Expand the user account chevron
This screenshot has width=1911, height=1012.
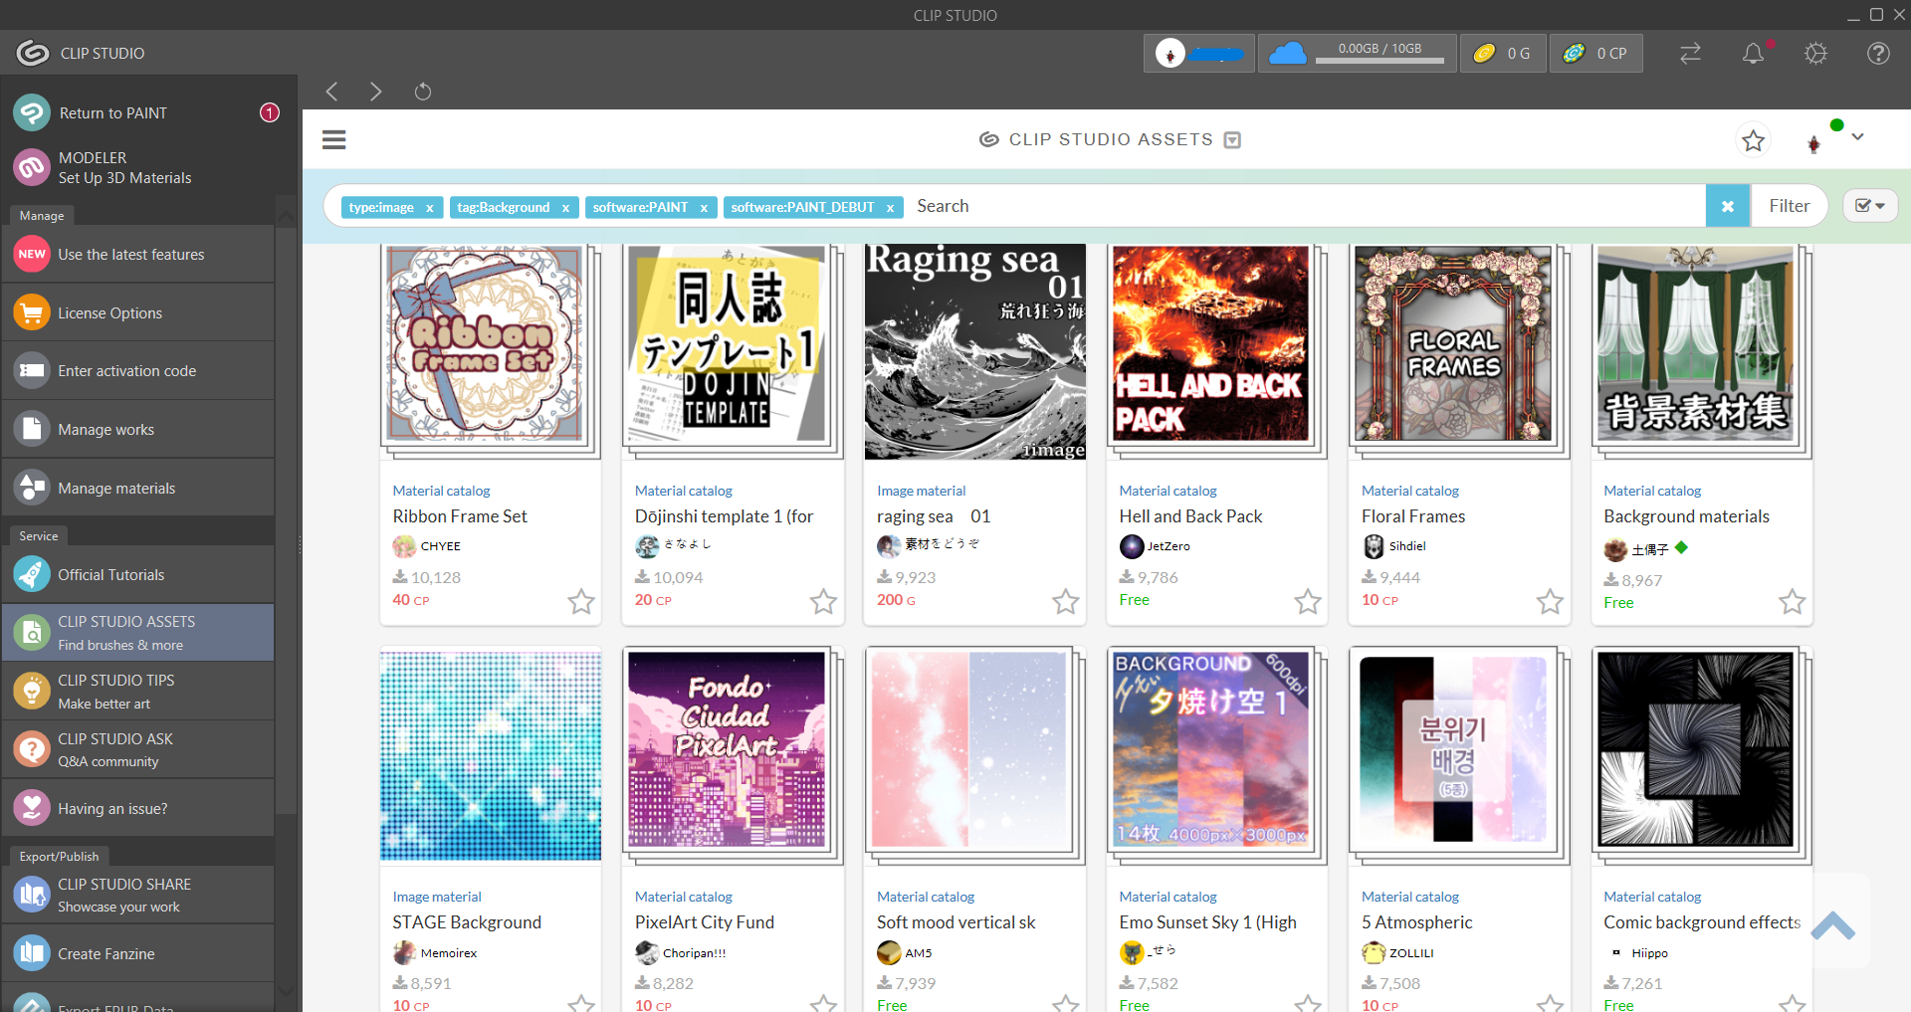(1857, 137)
